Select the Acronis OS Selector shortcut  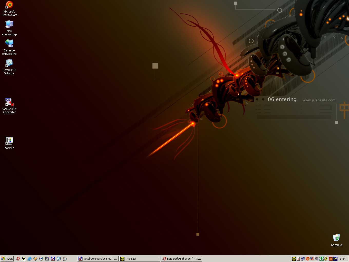click(9, 67)
